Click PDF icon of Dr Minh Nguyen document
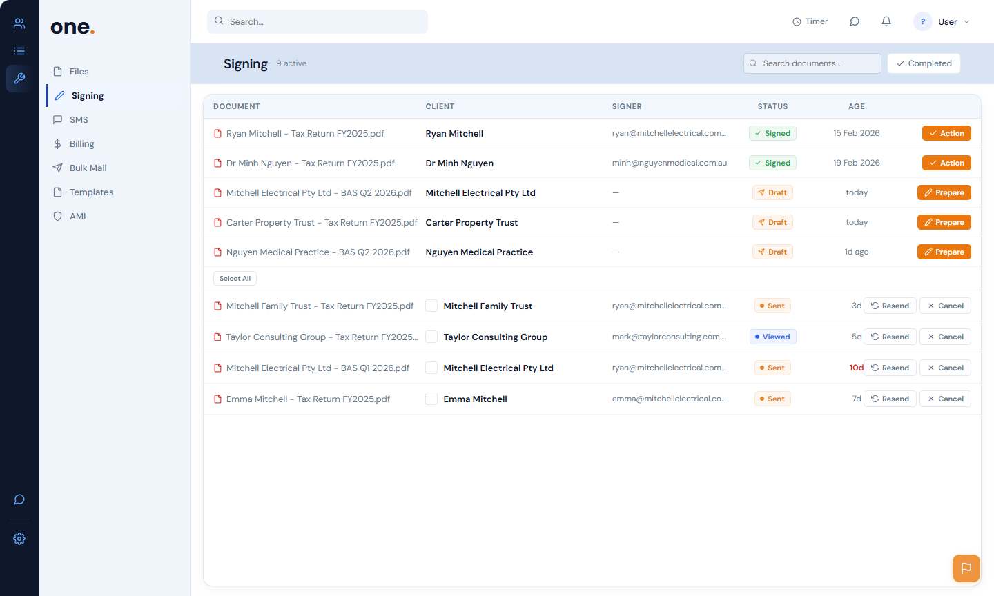The height and width of the screenshot is (596, 994). (218, 163)
